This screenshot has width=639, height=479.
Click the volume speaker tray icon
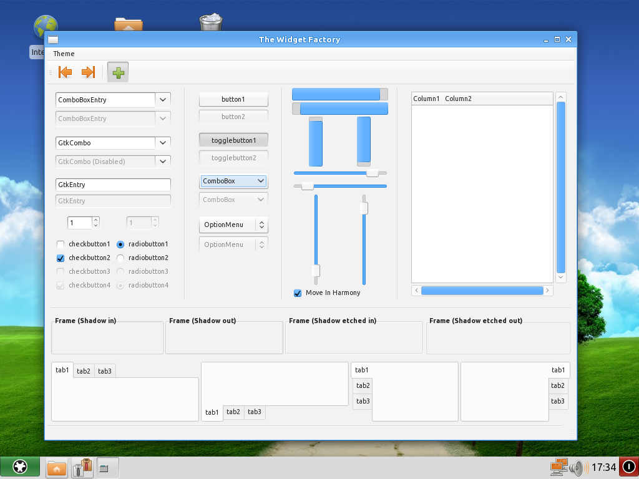click(x=578, y=467)
